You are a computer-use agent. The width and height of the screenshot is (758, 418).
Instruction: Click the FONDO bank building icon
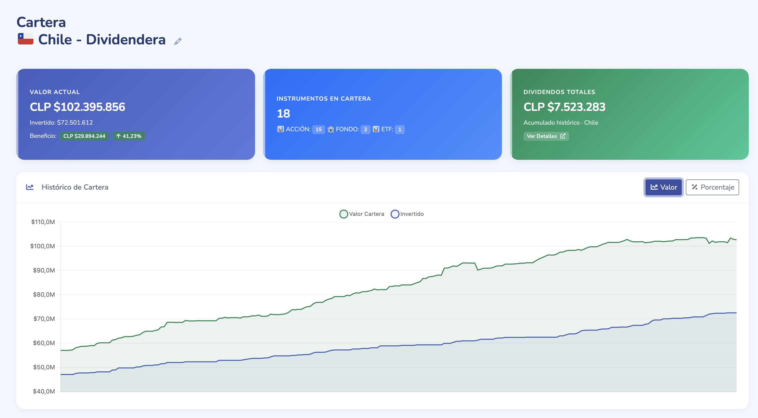[331, 129]
